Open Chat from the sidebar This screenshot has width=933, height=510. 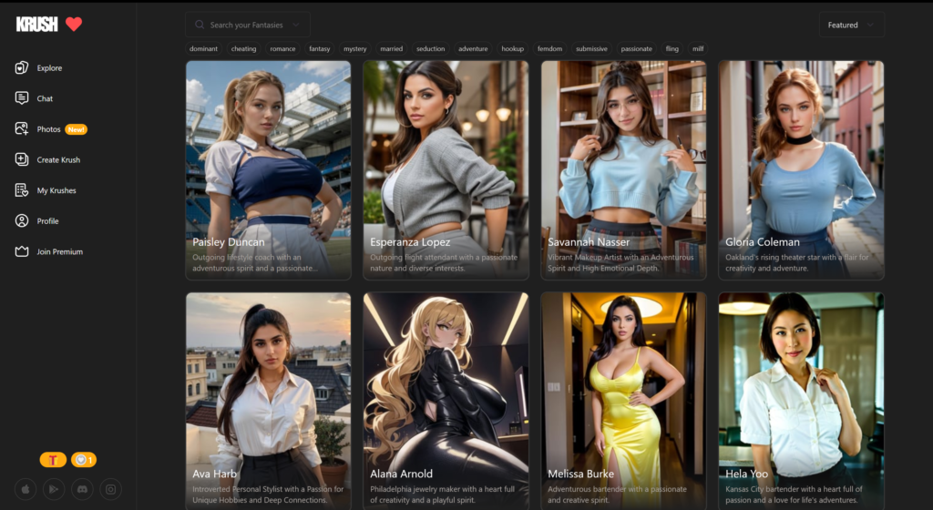(45, 98)
